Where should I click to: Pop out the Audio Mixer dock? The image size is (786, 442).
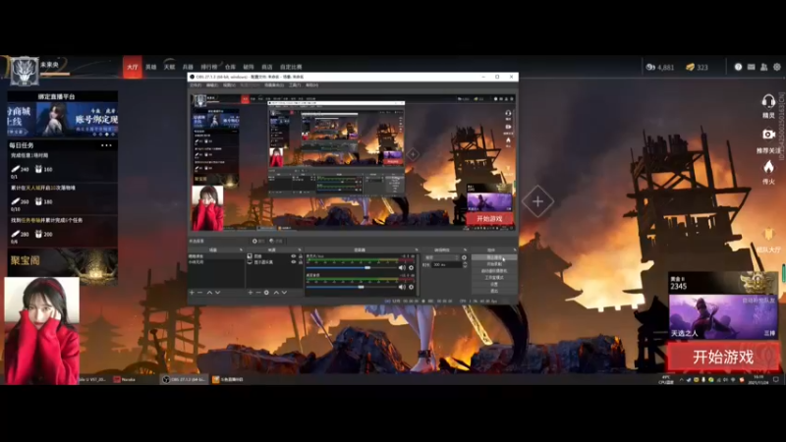point(416,249)
